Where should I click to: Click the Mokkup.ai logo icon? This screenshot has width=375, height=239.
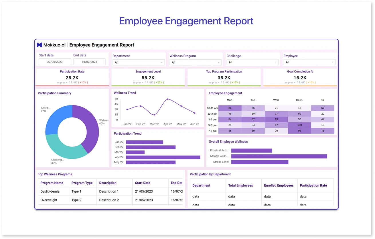39,45
